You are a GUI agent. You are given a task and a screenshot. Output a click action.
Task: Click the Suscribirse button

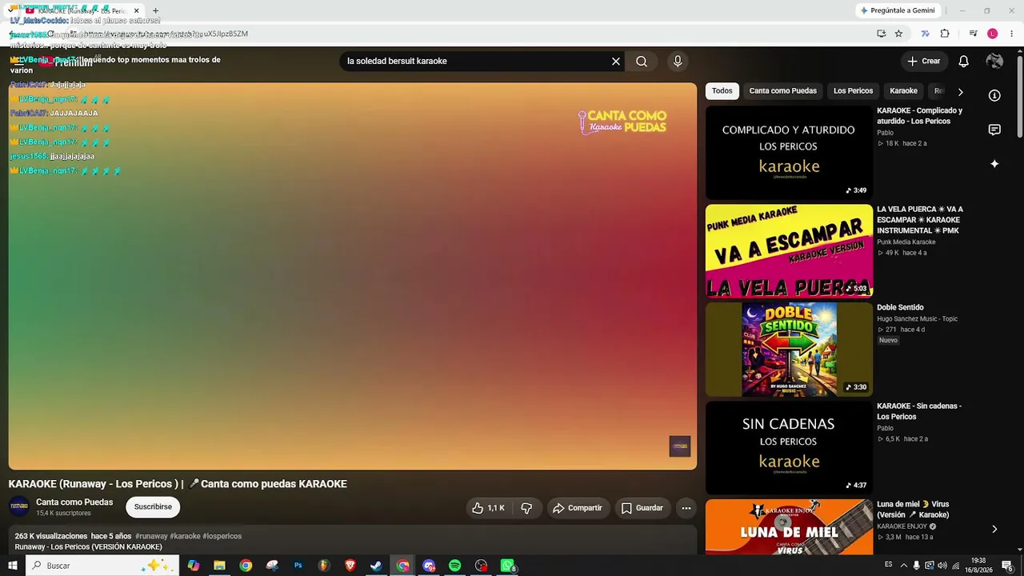click(x=153, y=507)
